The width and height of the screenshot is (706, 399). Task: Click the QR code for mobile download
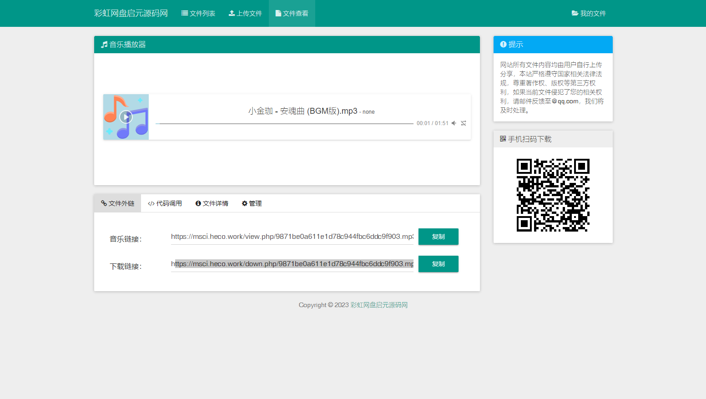tap(553, 195)
